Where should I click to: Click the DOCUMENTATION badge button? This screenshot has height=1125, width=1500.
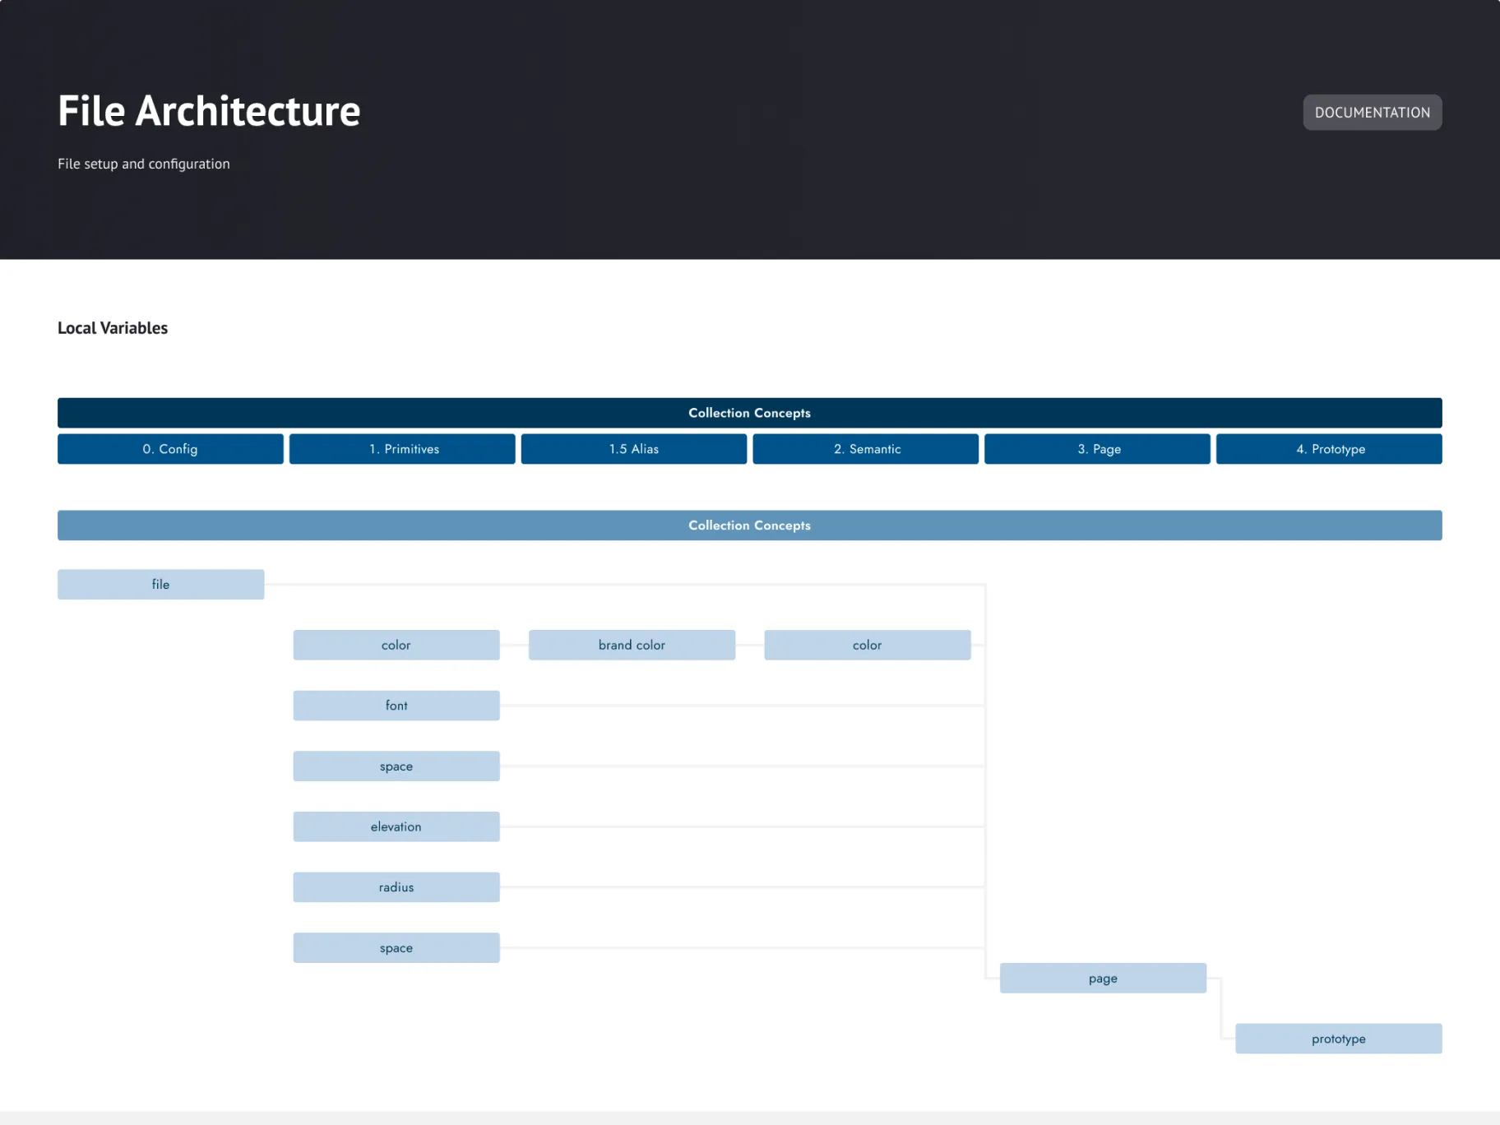[x=1372, y=113]
